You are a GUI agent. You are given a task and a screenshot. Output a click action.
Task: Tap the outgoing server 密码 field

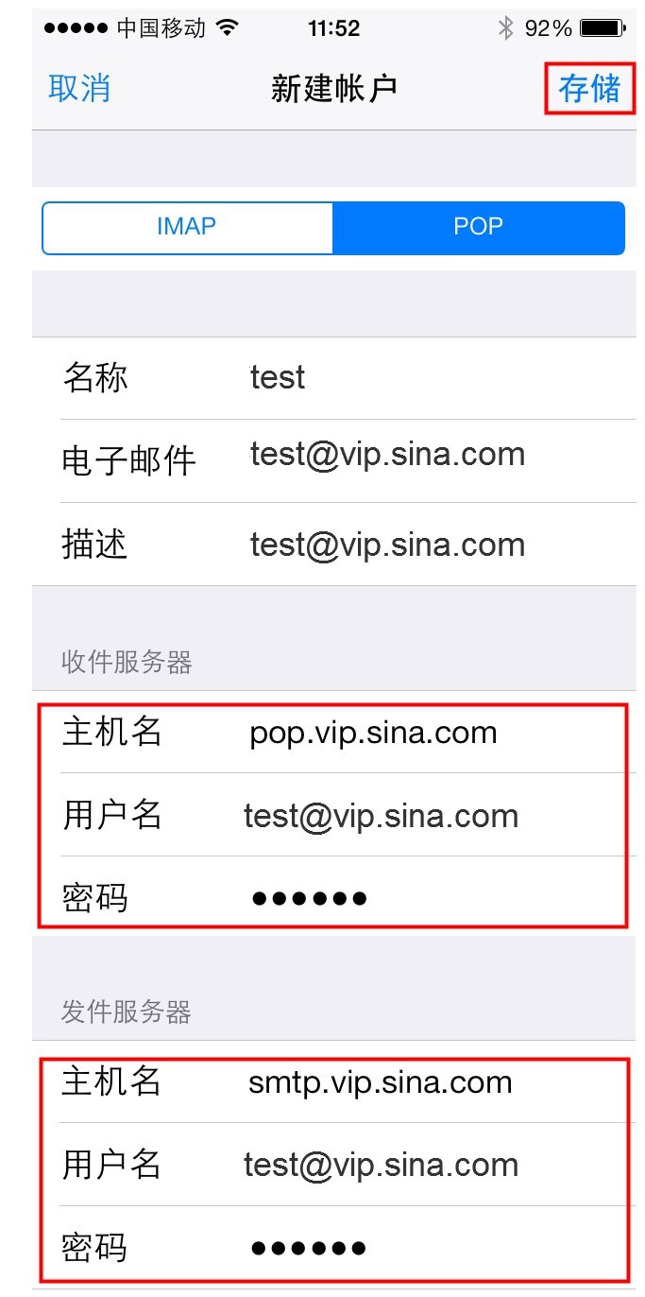[334, 1248]
